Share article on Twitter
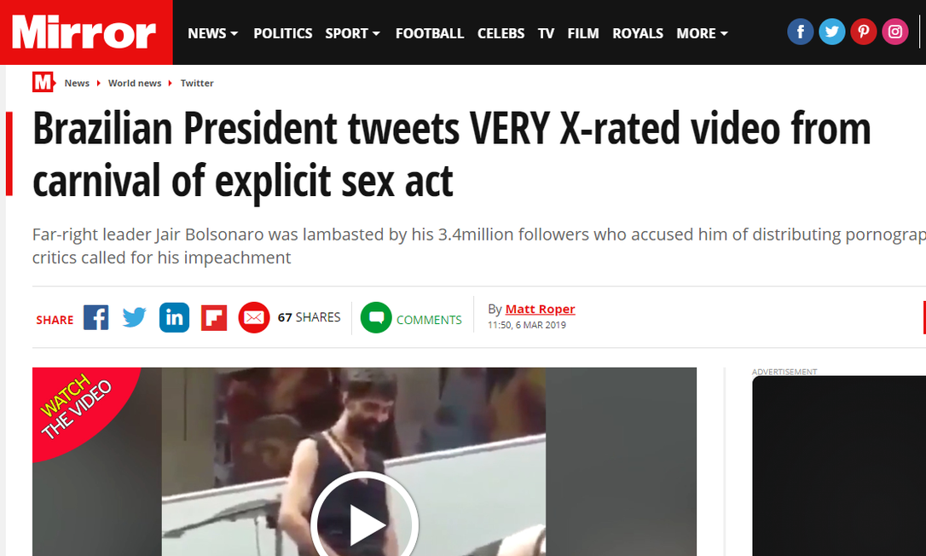This screenshot has width=926, height=556. (135, 318)
